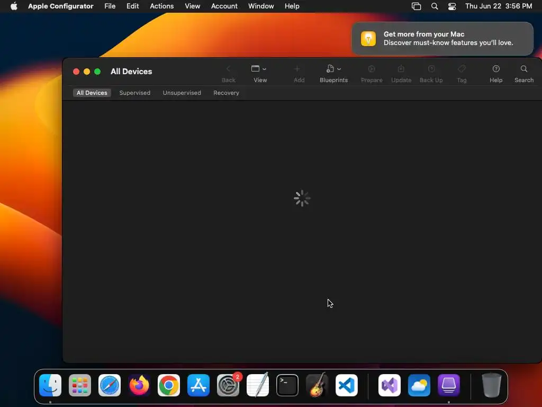
Task: Open Visual Studio from the Dock
Action: pos(390,385)
